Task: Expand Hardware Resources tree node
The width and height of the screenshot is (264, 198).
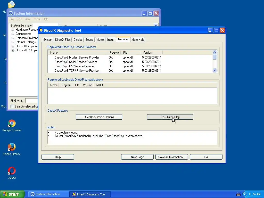Action: point(13,30)
